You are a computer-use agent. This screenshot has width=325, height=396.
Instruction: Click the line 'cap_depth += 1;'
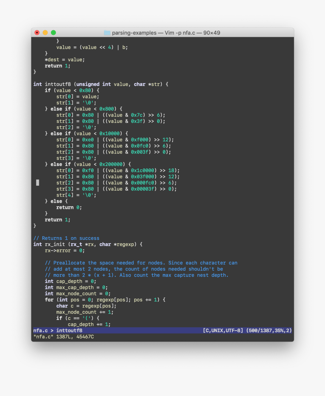click(89, 324)
